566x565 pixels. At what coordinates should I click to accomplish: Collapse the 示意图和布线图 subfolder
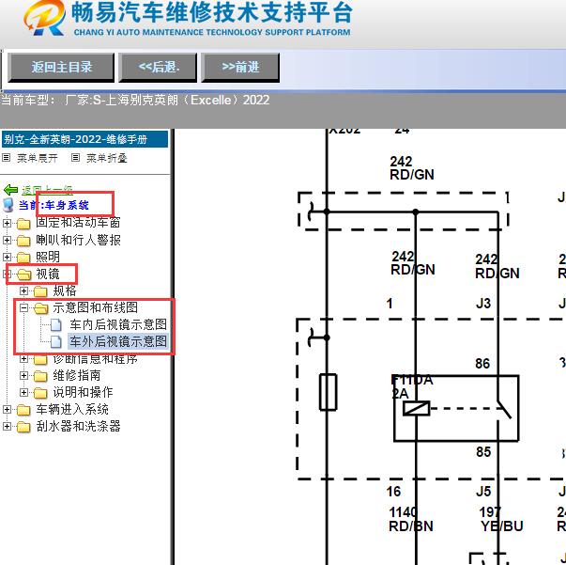pyautogui.click(x=23, y=308)
